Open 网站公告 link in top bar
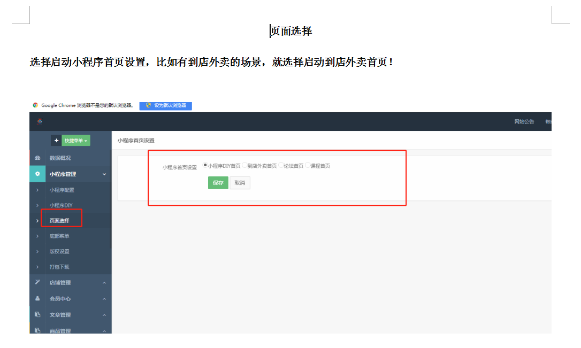581x348 pixels. coord(524,122)
